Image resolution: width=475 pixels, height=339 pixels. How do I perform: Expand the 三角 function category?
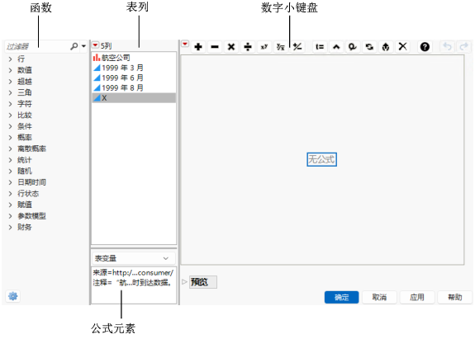10,92
